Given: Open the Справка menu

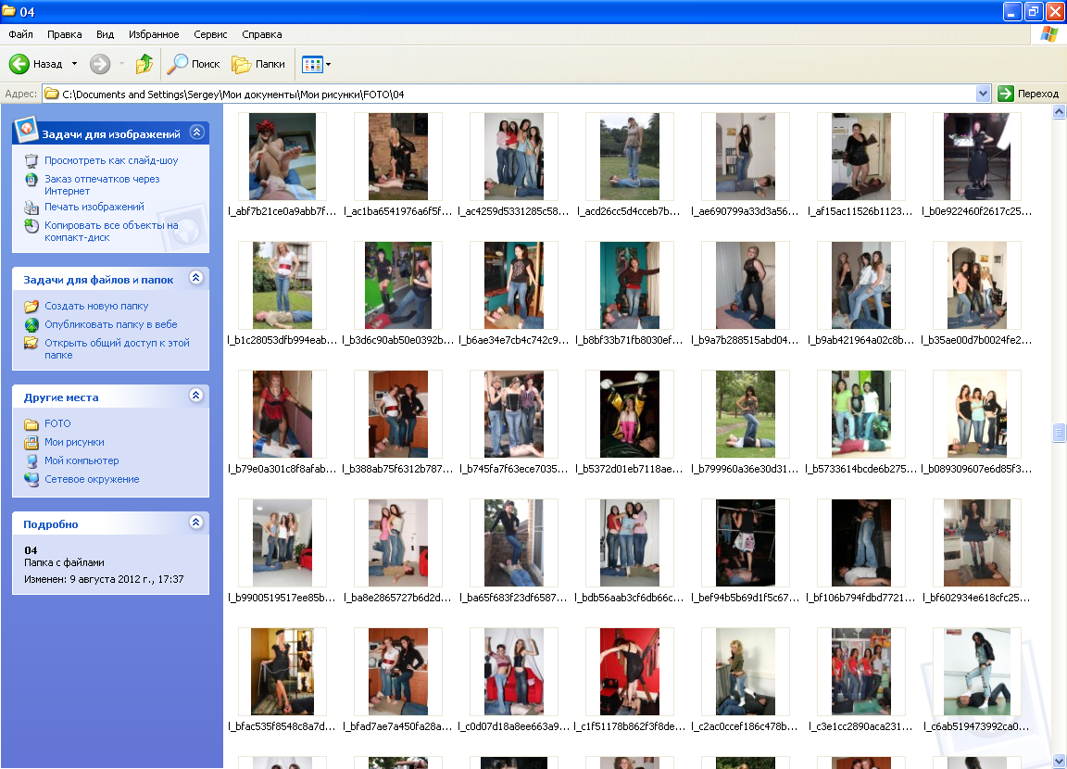Looking at the screenshot, I should pyautogui.click(x=262, y=34).
